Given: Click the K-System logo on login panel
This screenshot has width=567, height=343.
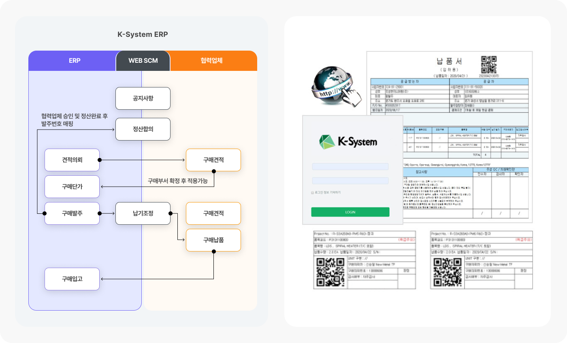Looking at the screenshot, I should click(x=348, y=141).
